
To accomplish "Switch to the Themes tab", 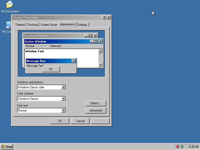I will click(20, 24).
